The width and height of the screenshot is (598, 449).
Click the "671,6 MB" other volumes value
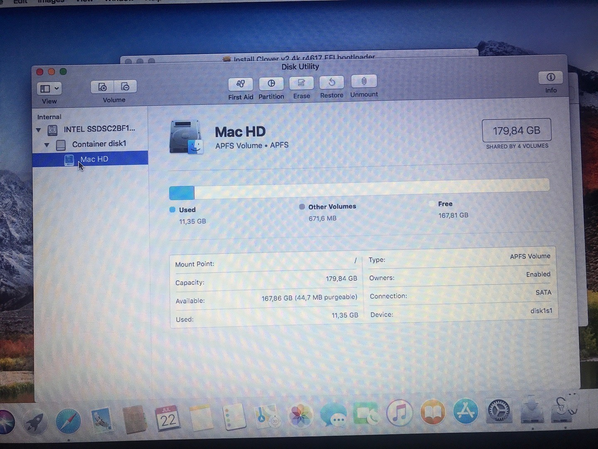tap(323, 218)
